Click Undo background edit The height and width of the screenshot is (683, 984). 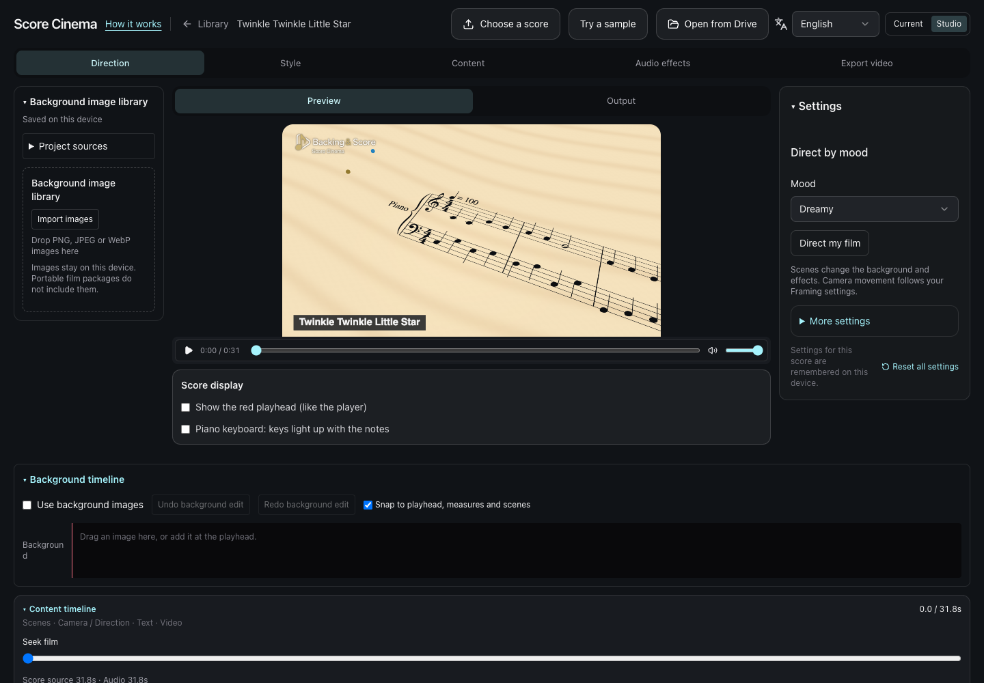pos(201,505)
